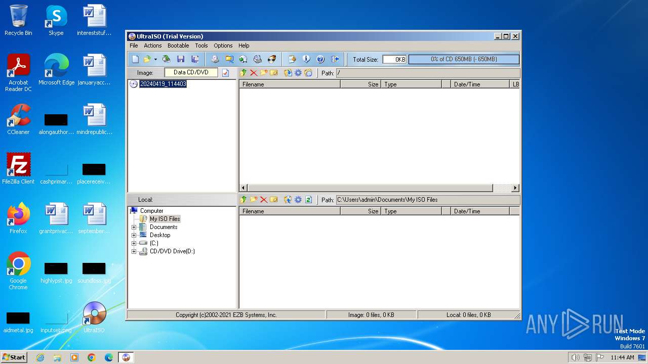Expand the CD/DVD Drive(D:) node
This screenshot has height=364, width=648.
pyautogui.click(x=134, y=251)
